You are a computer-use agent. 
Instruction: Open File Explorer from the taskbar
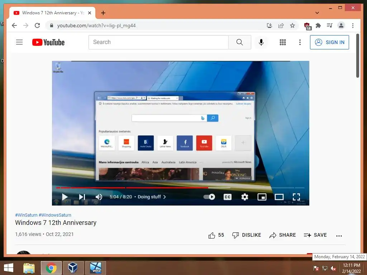pos(29,268)
